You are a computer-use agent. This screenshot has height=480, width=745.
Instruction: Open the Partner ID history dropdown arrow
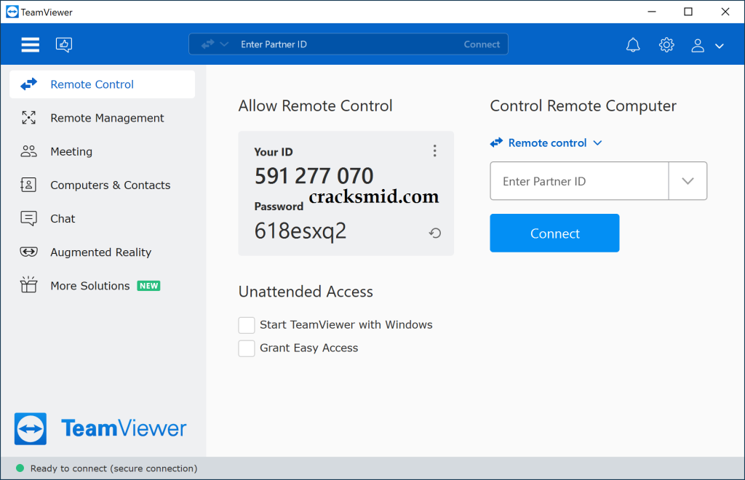click(x=688, y=181)
